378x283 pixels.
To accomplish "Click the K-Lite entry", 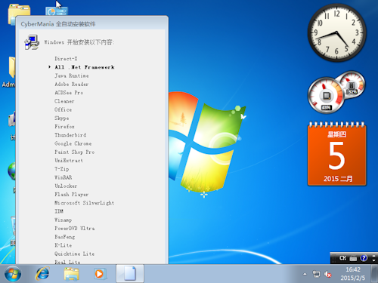I will (64, 245).
